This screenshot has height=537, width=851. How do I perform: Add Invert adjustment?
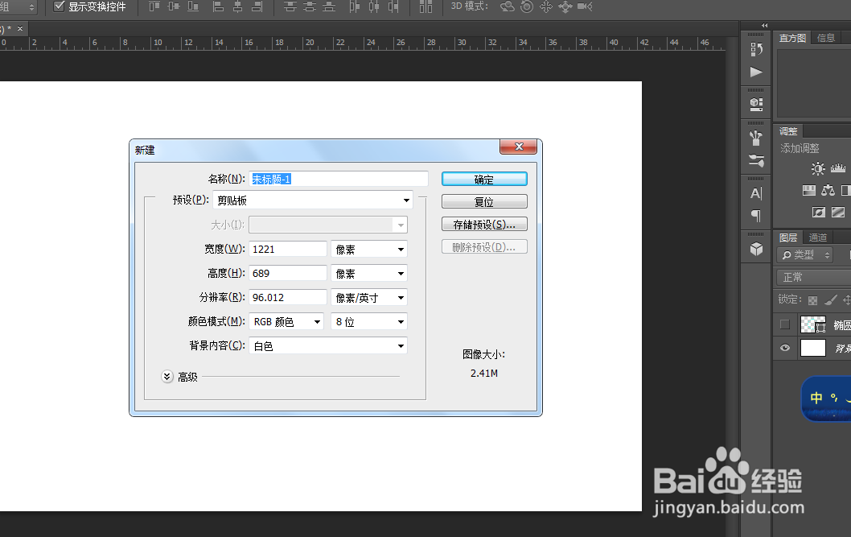819,213
